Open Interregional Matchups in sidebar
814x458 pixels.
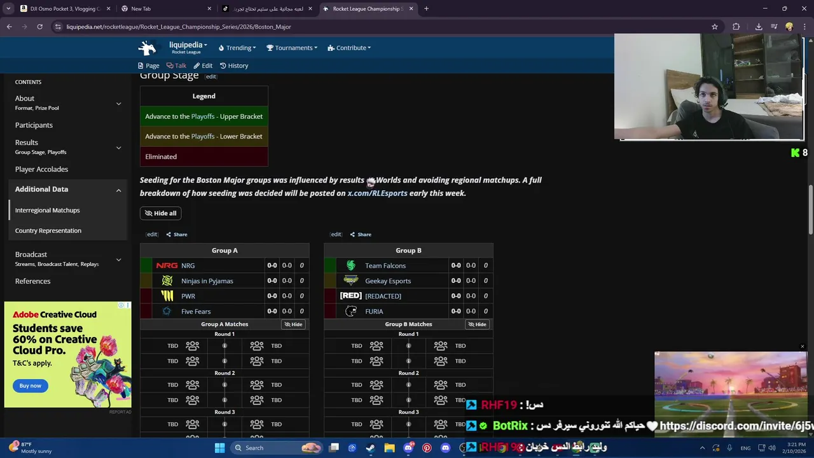[x=48, y=210]
